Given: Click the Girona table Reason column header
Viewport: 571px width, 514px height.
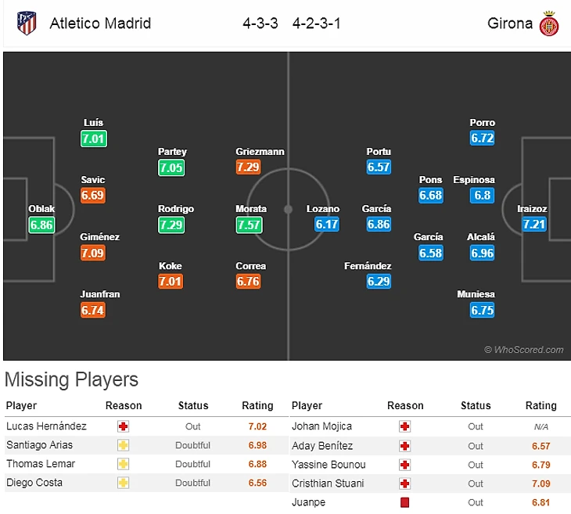Looking at the screenshot, I should tap(405, 406).
